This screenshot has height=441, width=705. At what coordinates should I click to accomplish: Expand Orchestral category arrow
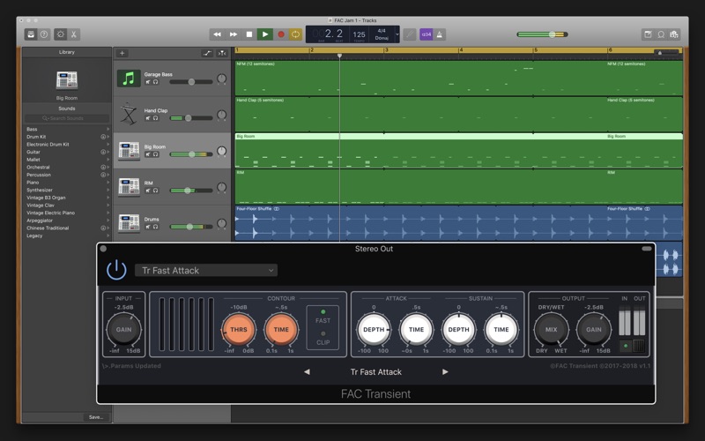(x=108, y=167)
